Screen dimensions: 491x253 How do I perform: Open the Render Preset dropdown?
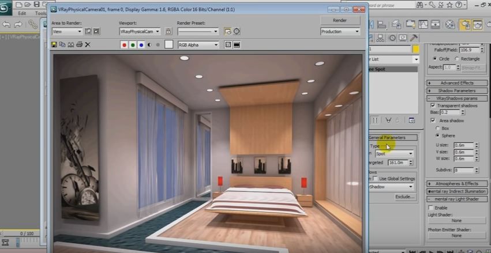pos(198,31)
